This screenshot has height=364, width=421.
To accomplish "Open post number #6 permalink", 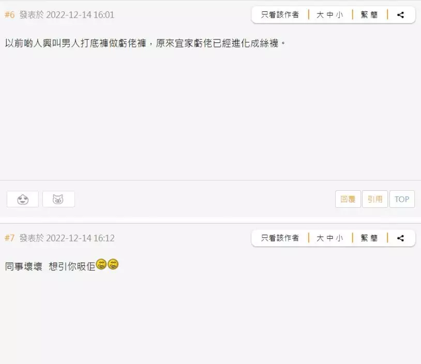I will 10,15.
